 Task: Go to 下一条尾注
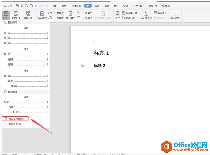pyautogui.click(x=84, y=18)
